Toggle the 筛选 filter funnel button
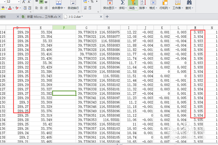The width and height of the screenshot is (218, 145). point(133,5)
